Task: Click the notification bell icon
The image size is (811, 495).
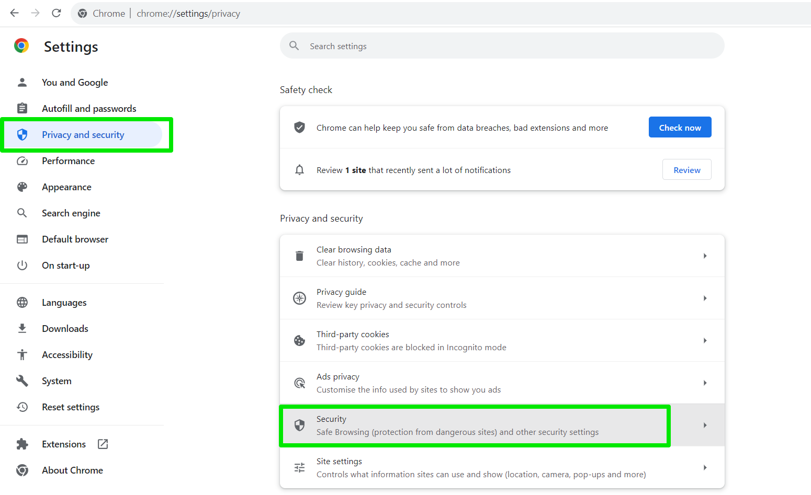Action: pos(299,170)
